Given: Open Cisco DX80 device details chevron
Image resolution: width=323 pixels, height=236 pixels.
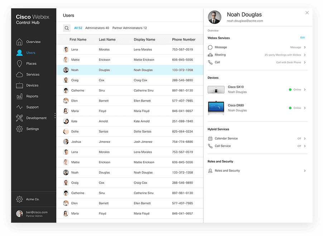Looking at the screenshot, I should (x=305, y=108).
